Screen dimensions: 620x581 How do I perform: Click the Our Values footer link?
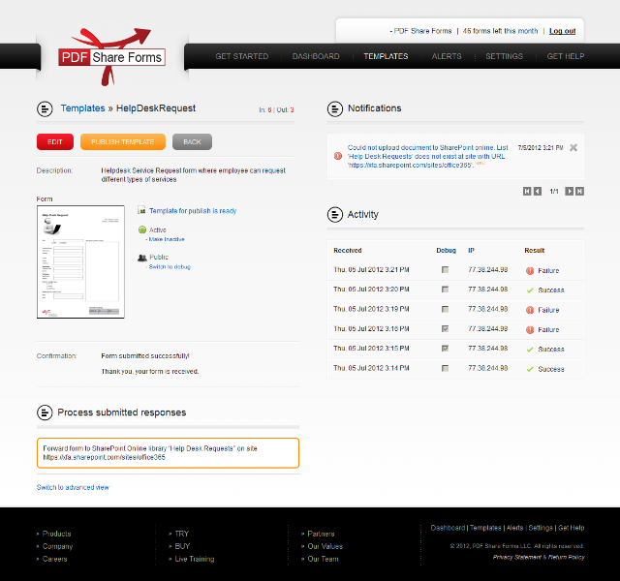pyautogui.click(x=325, y=546)
